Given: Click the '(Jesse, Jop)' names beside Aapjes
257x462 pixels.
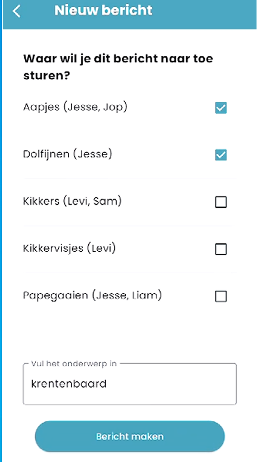Looking at the screenshot, I should (95, 107).
